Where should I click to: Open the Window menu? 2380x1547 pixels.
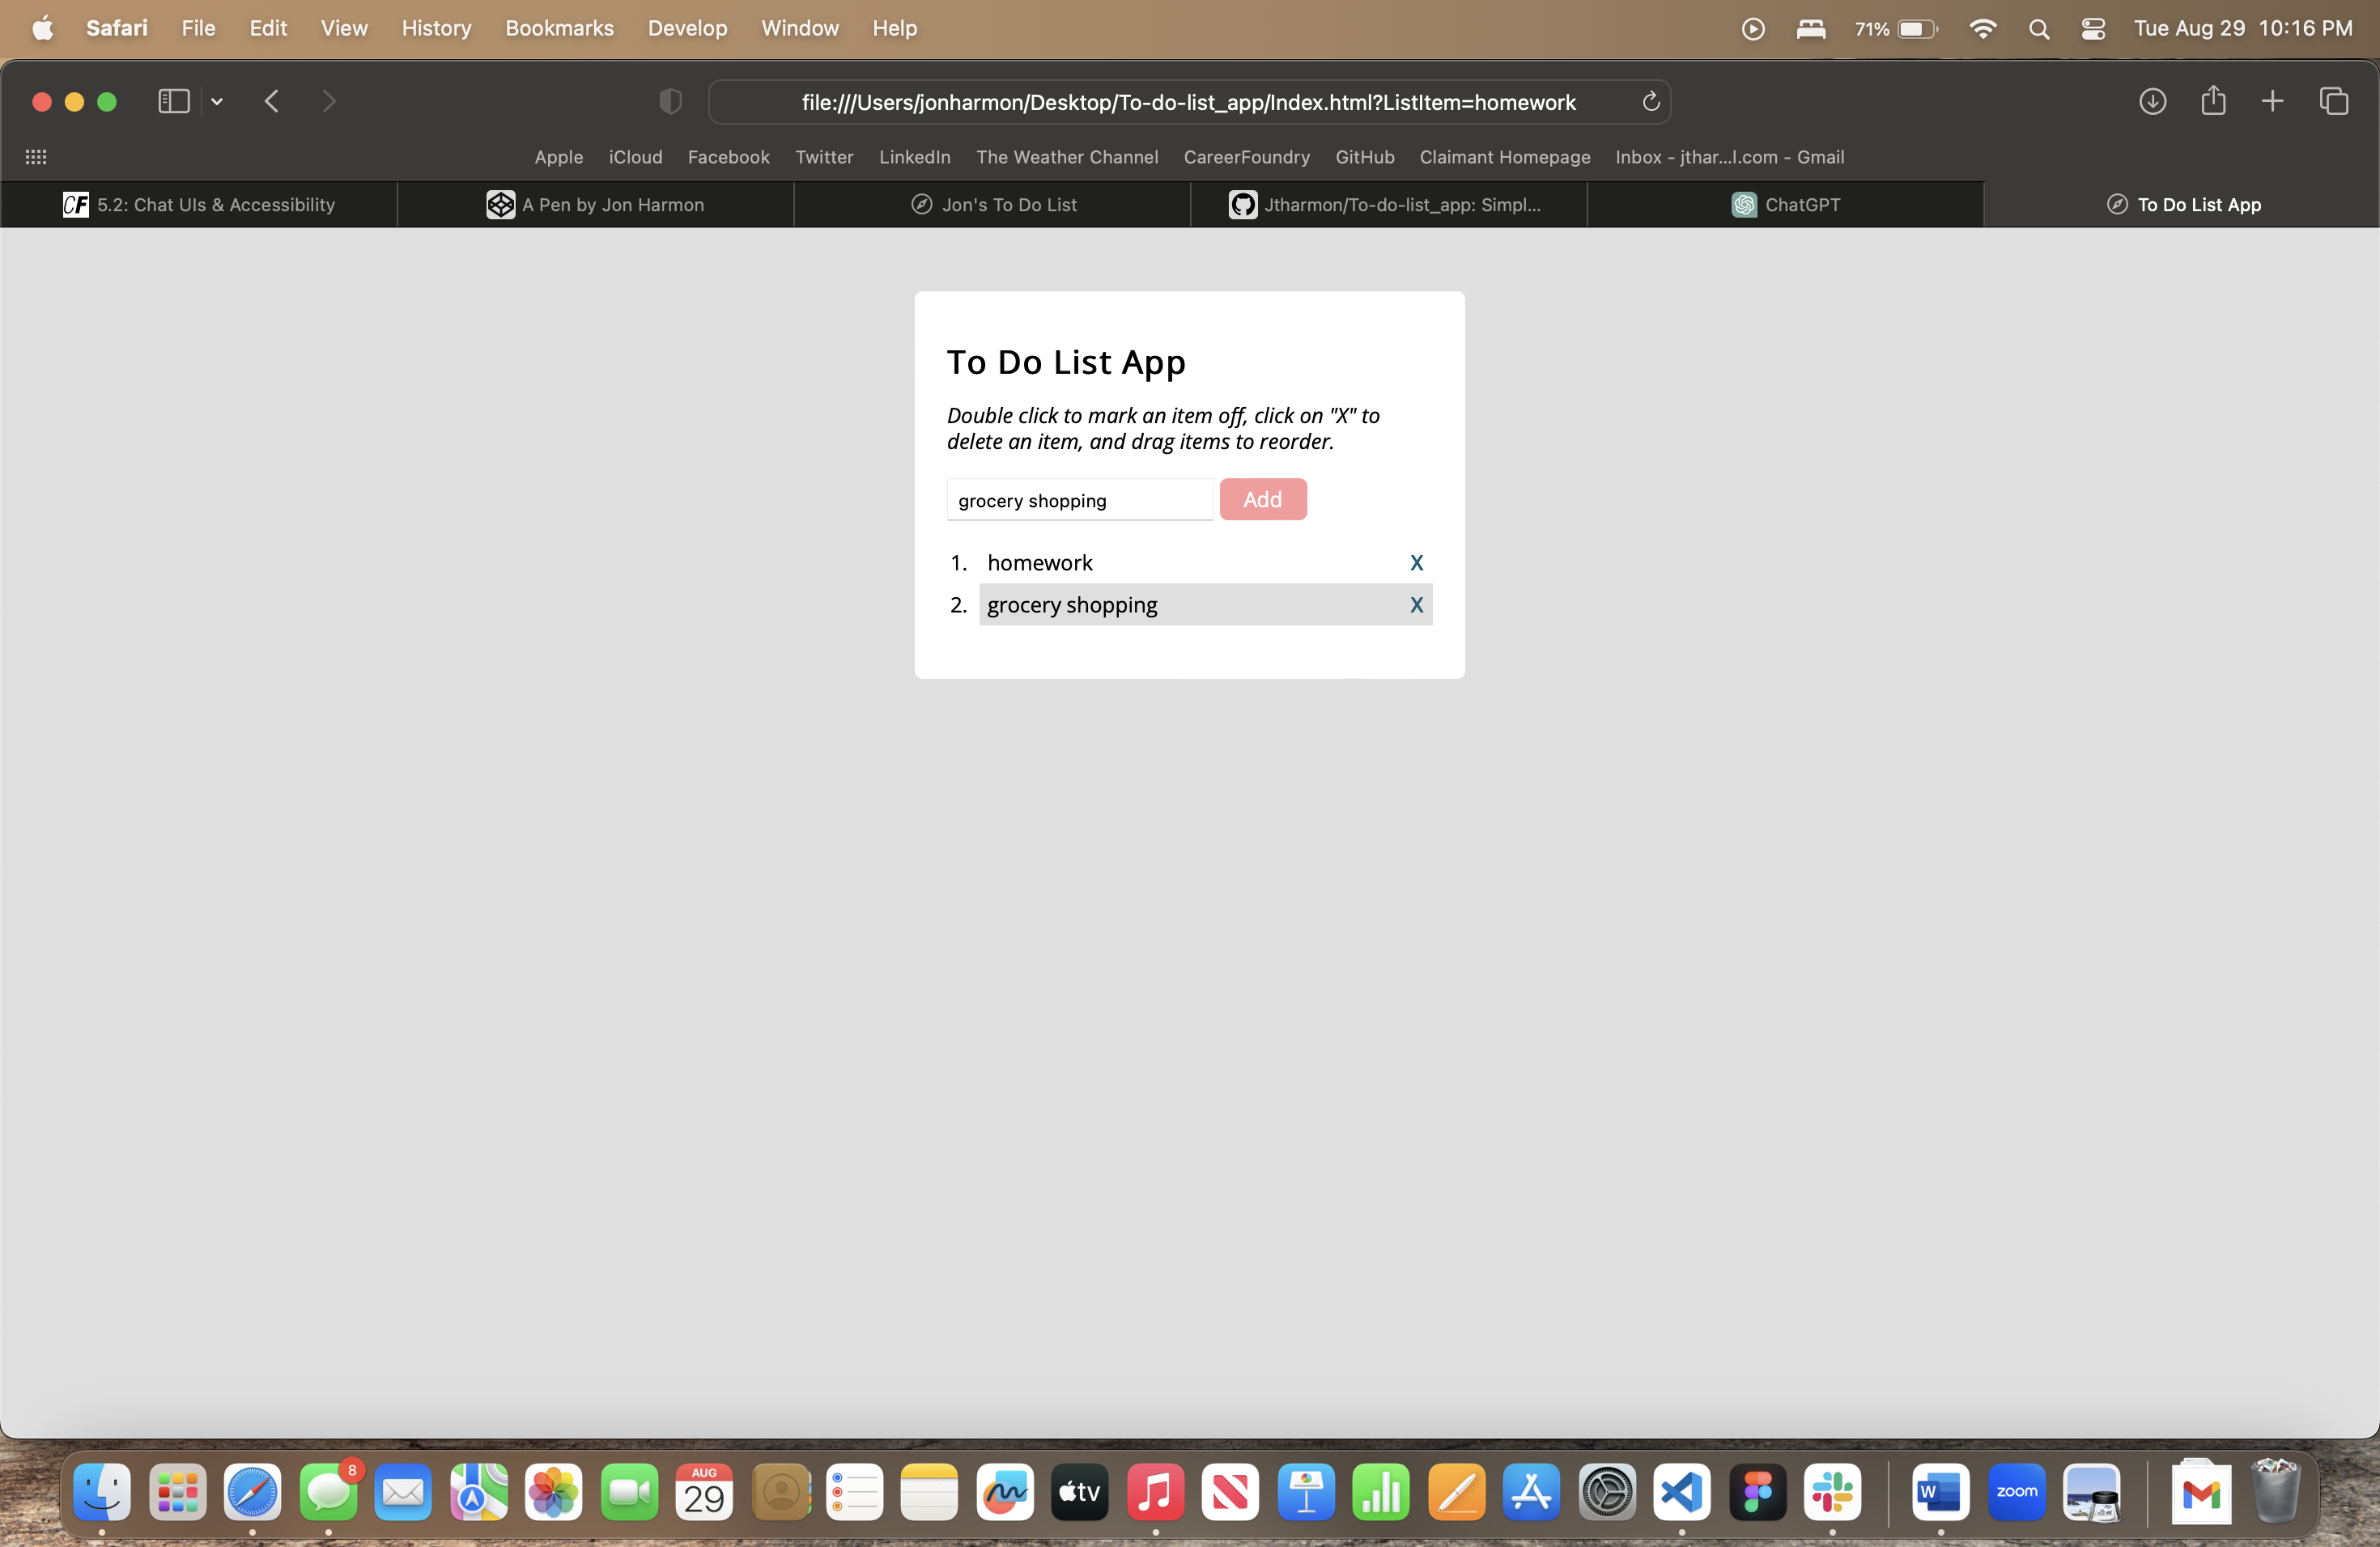[x=799, y=28]
